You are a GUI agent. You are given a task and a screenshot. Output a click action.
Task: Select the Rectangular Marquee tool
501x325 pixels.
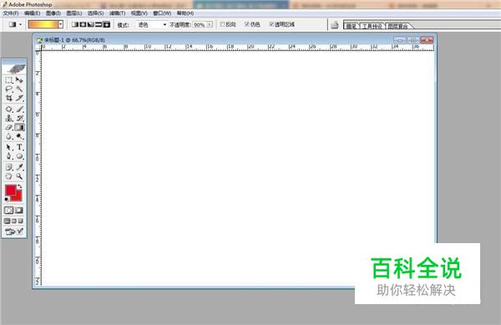coord(9,80)
